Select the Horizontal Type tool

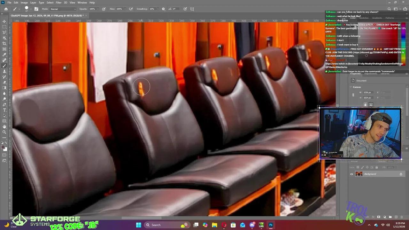coord(4,110)
